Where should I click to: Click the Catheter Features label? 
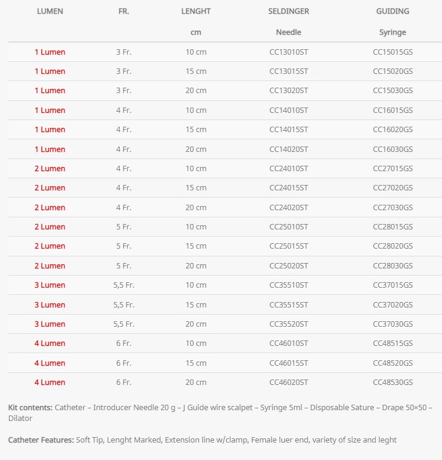(x=41, y=440)
